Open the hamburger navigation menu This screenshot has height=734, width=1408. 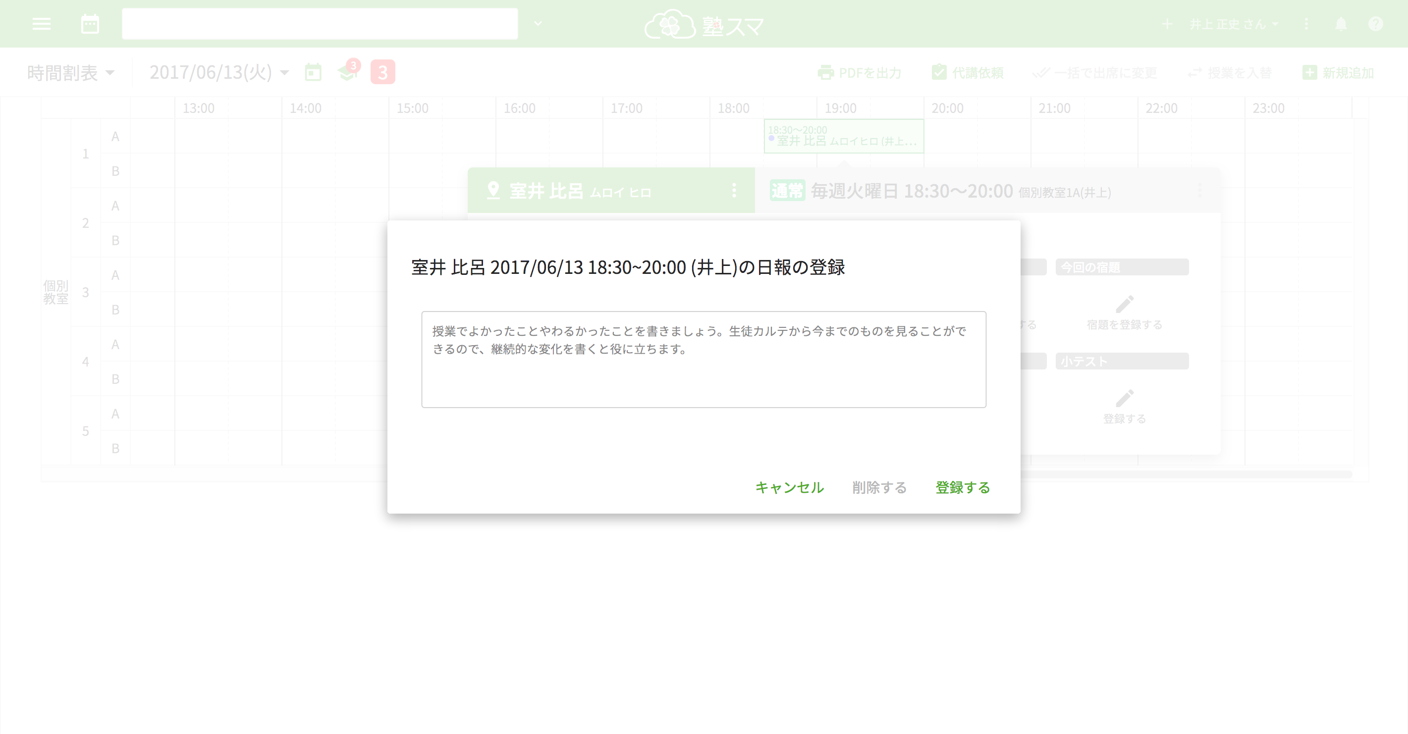pos(41,24)
